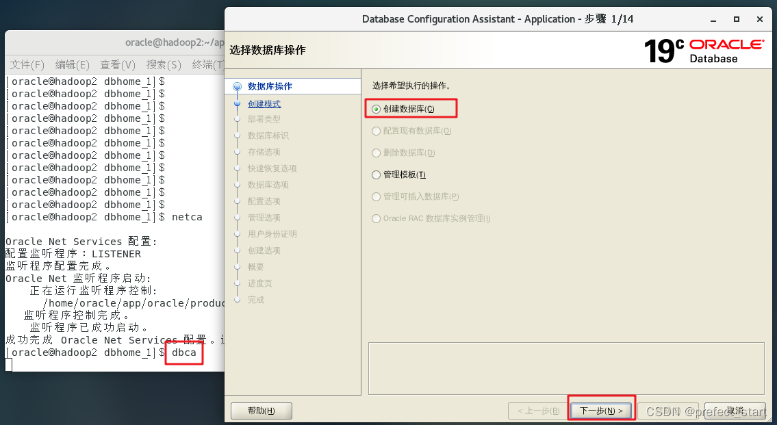Click the 选择希望执行的操作。 prompt text

[x=412, y=86]
